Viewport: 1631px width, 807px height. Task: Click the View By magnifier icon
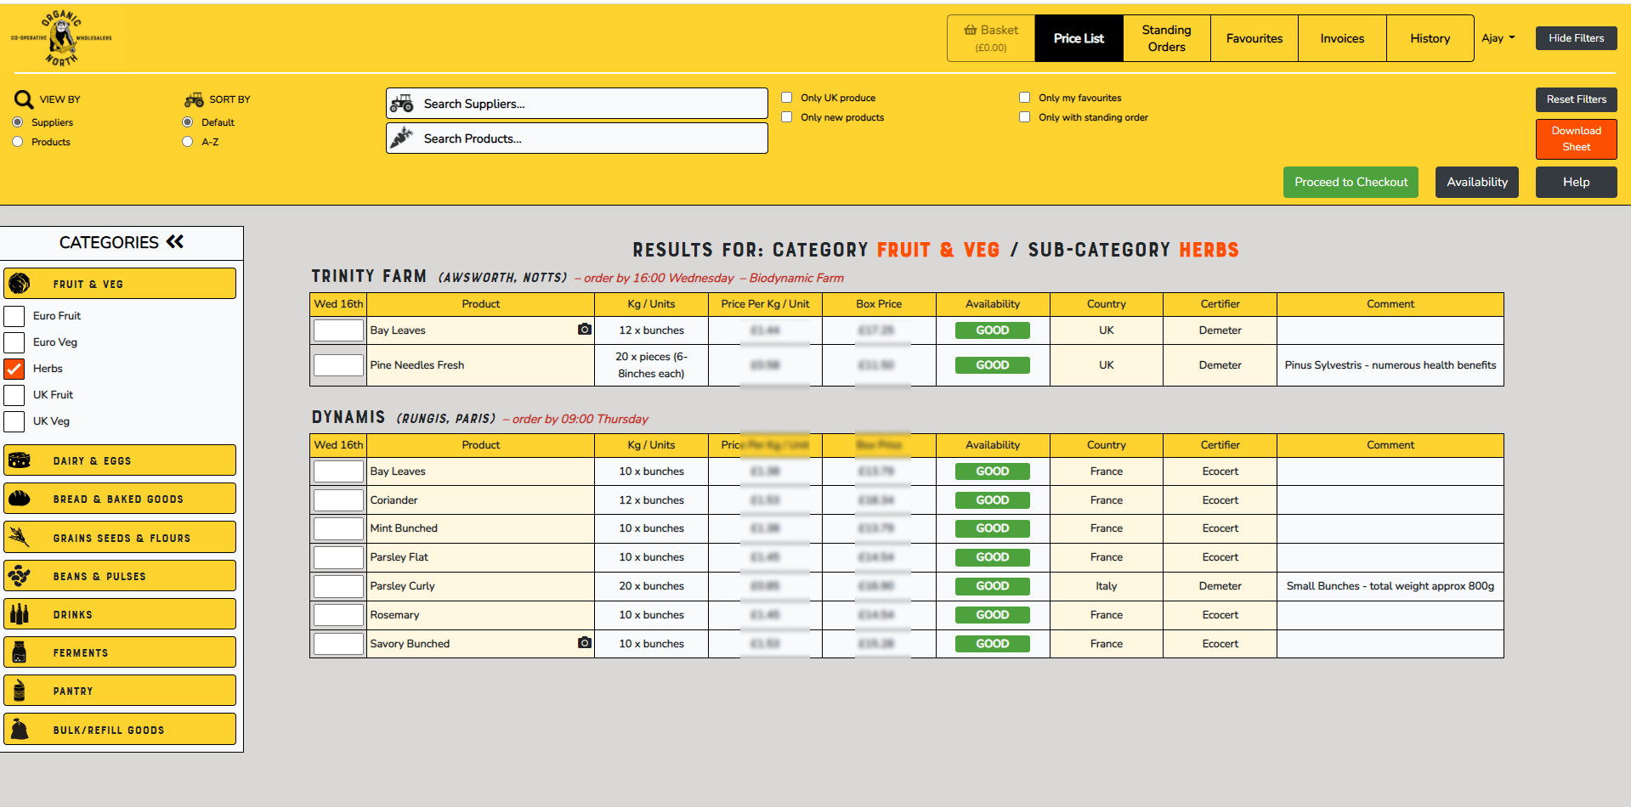click(x=24, y=99)
